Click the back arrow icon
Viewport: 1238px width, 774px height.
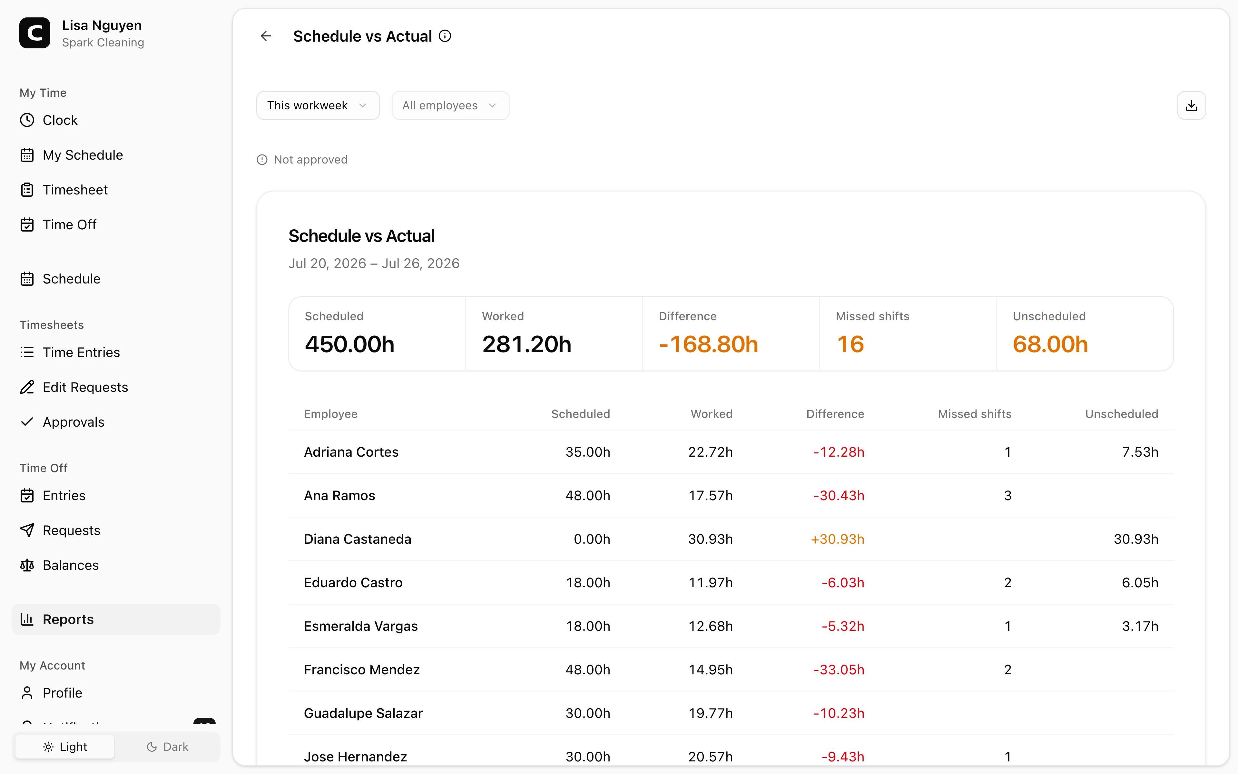point(266,36)
